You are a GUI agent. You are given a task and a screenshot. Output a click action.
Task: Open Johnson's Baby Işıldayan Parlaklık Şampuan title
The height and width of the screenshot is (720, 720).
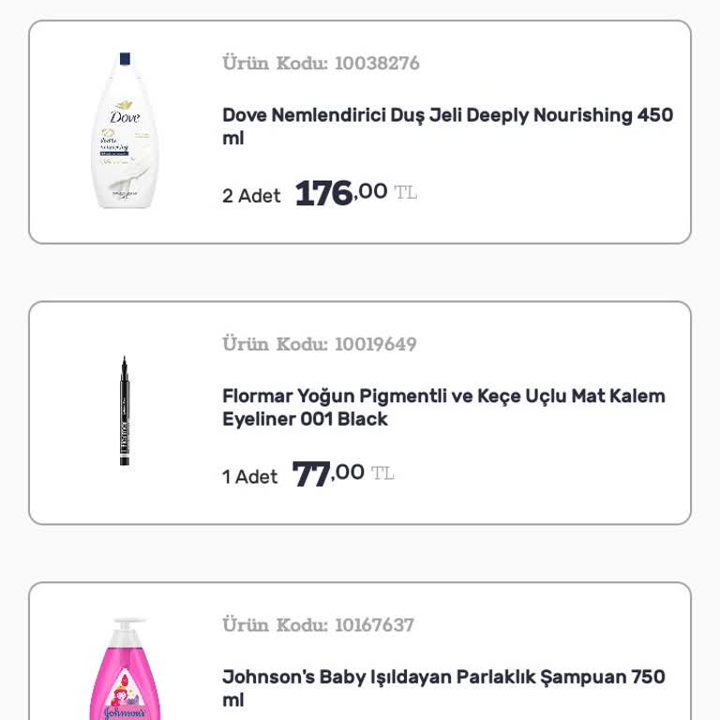coord(443,688)
